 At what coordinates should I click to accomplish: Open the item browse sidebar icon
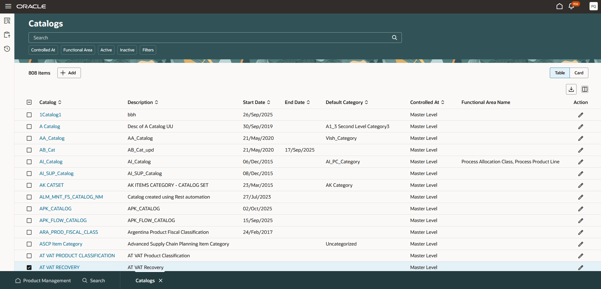[x=7, y=21]
